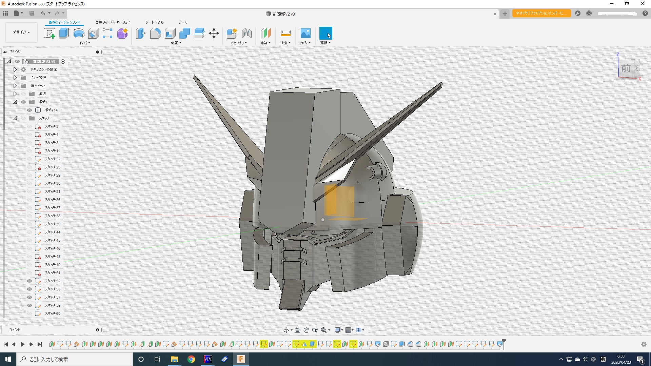Click the front face of ViewCube

pos(626,68)
